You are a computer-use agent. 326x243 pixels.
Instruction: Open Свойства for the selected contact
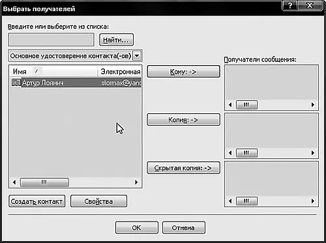(98, 201)
